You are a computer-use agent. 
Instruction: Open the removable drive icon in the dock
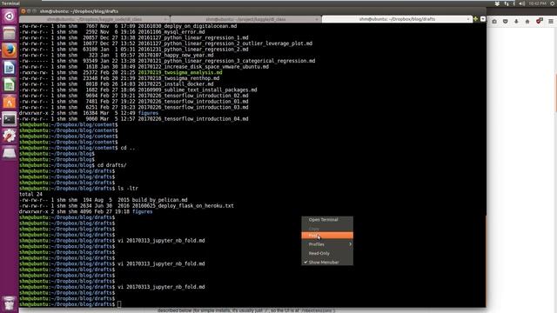[x=10, y=153]
